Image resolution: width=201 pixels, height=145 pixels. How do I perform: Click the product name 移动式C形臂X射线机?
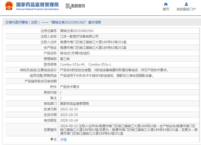[x=75, y=53]
